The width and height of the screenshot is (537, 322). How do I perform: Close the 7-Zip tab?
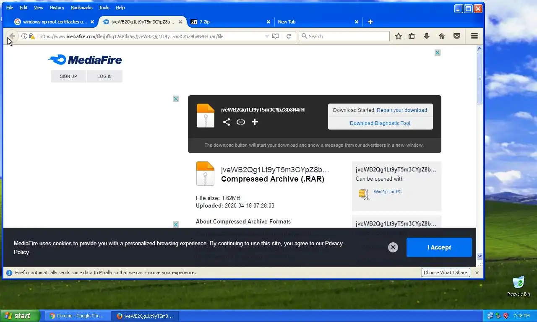[268, 22]
